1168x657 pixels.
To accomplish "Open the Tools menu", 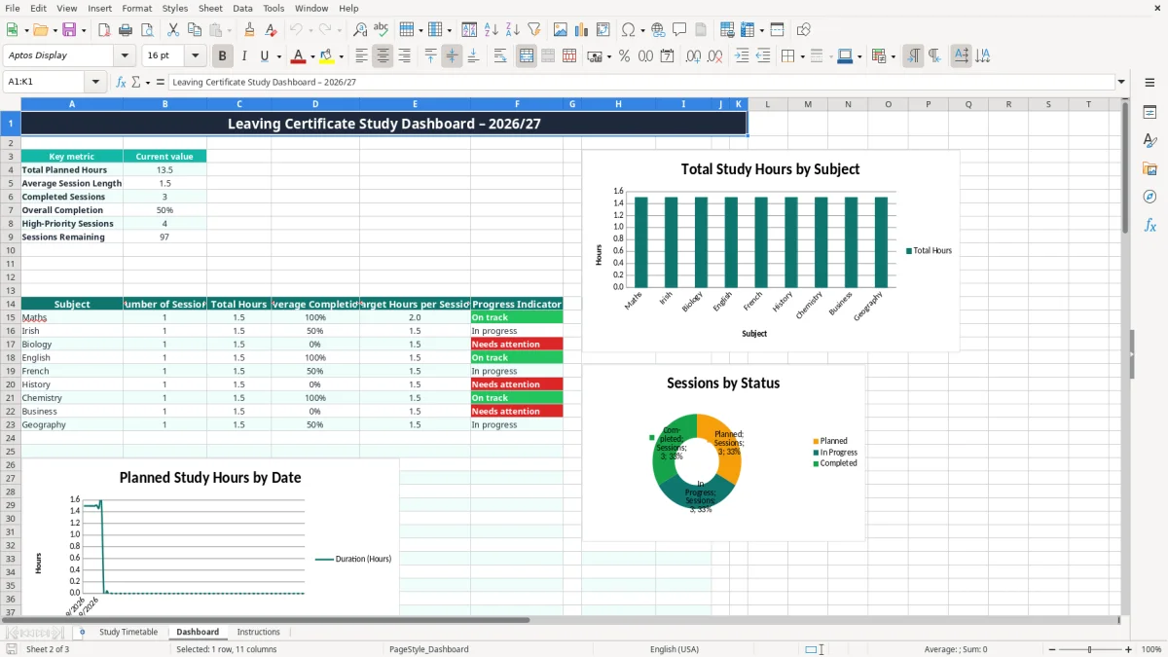I will point(274,8).
